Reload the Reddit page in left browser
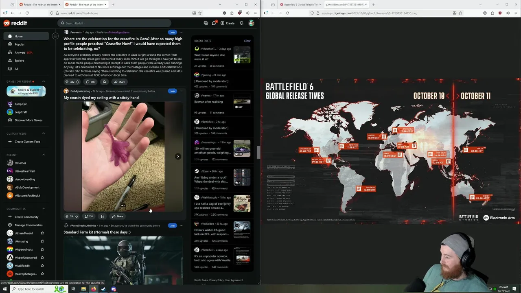521x293 pixels. click(x=27, y=13)
